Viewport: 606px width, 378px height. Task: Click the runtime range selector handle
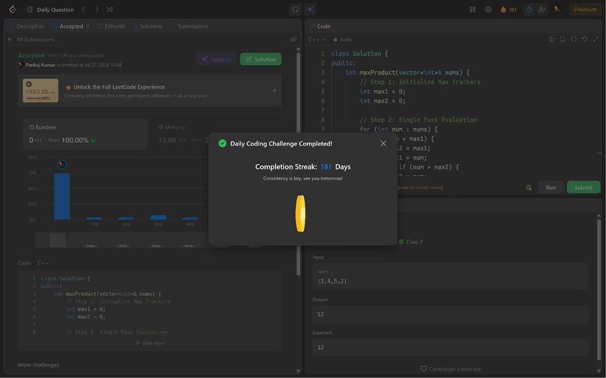(x=58, y=240)
